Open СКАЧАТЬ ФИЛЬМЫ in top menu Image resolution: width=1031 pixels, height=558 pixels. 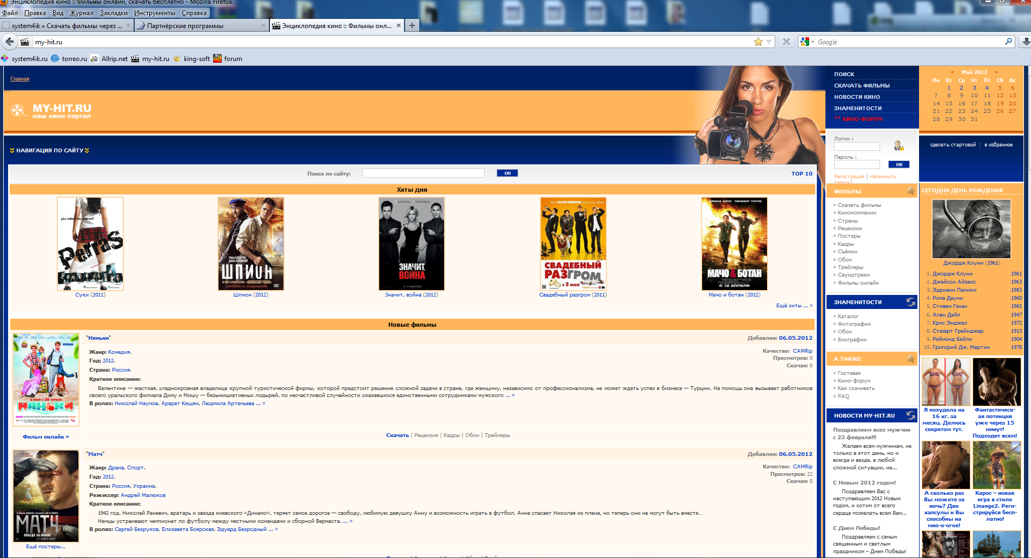coord(862,86)
